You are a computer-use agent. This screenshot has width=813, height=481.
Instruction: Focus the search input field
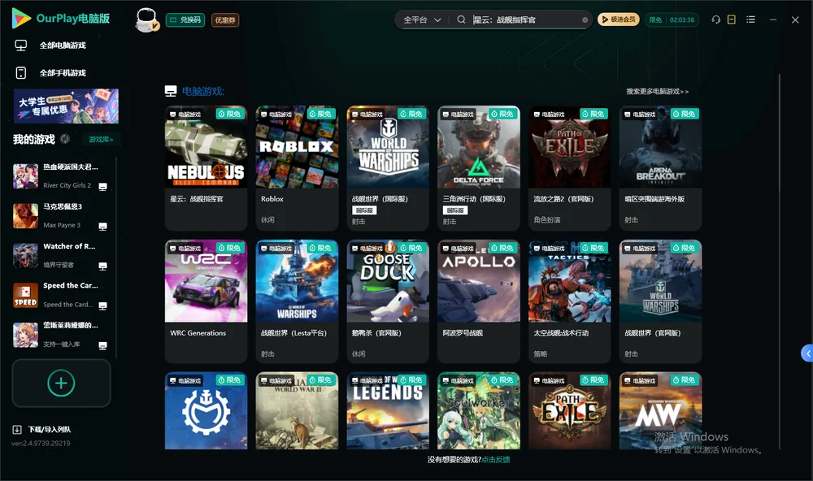point(524,19)
